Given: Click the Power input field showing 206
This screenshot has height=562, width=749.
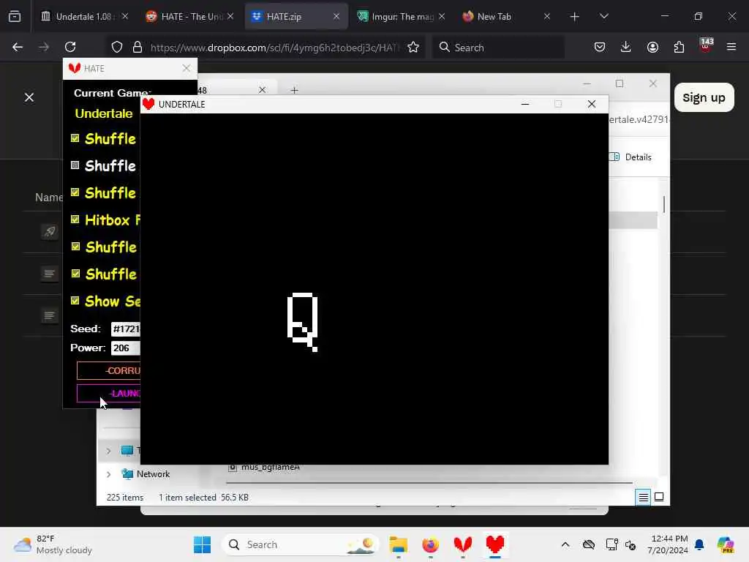Looking at the screenshot, I should (126, 348).
